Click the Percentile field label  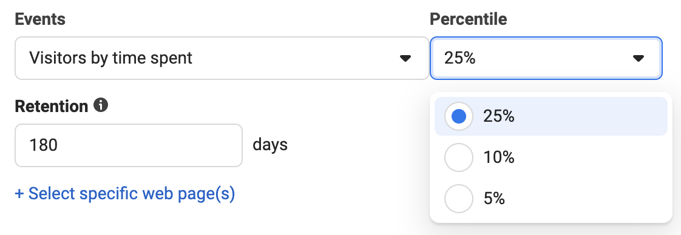click(x=468, y=19)
